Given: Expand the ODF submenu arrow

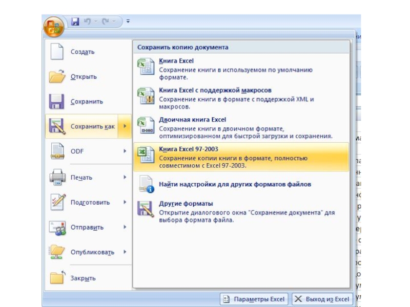Looking at the screenshot, I should click(125, 151).
